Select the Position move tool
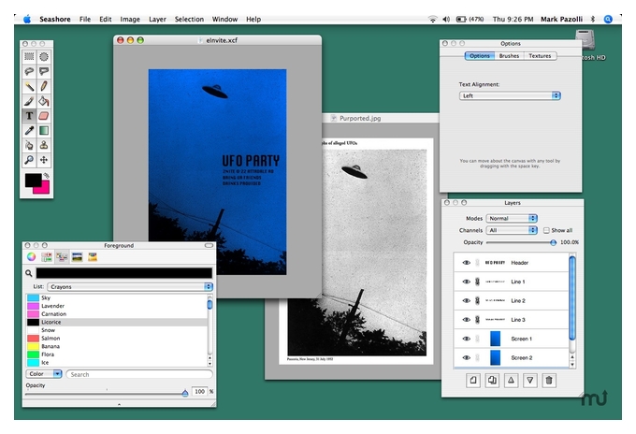The height and width of the screenshot is (434, 636). (x=44, y=160)
